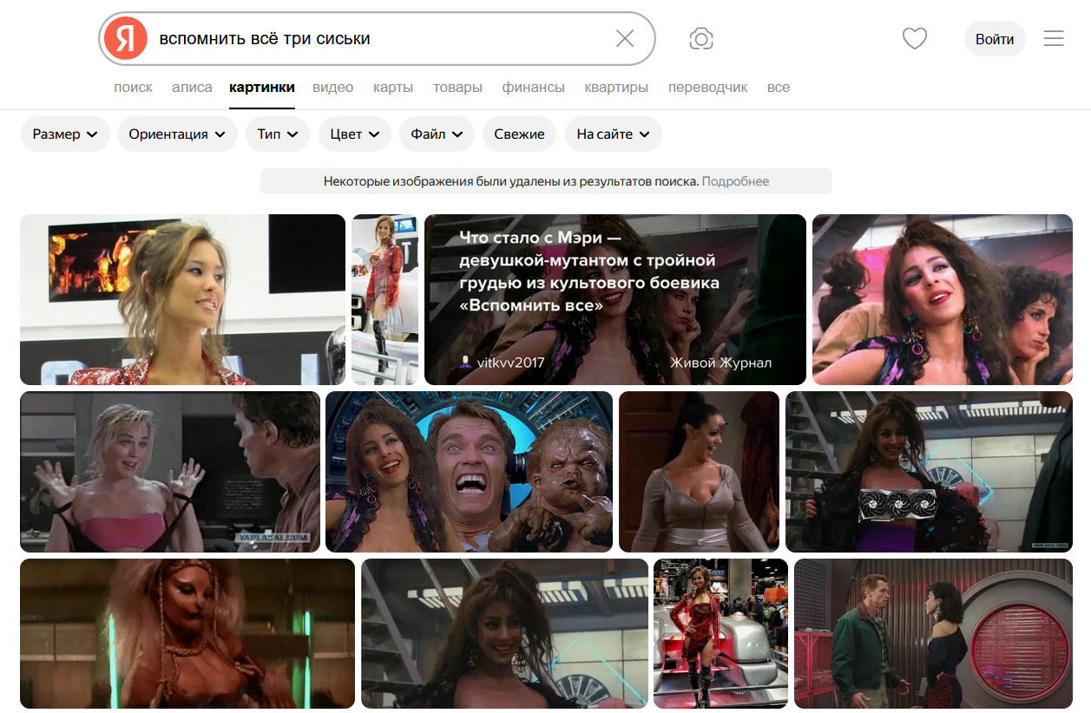The height and width of the screenshot is (713, 1091).
Task: Open thumbnail of woman beside silver car
Action: point(720,633)
